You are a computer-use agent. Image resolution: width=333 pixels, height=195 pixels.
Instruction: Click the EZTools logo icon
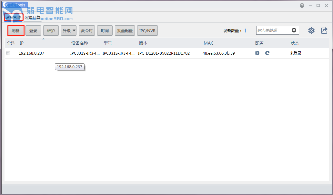pos(5,5)
